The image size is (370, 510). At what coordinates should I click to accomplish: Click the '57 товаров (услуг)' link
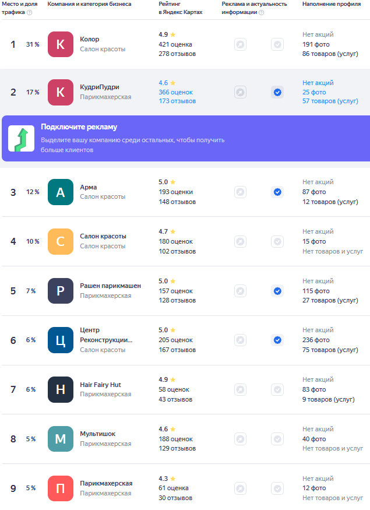[330, 101]
